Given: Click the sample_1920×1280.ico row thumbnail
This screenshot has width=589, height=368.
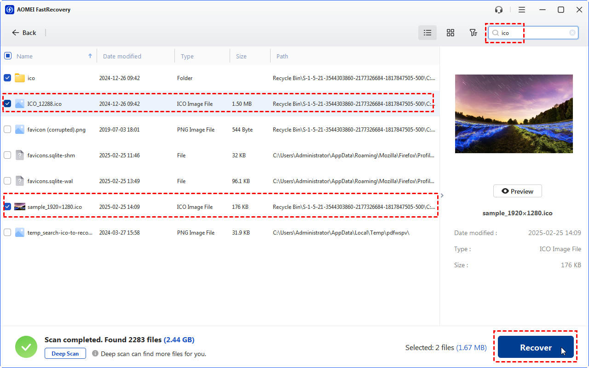Looking at the screenshot, I should coord(20,207).
